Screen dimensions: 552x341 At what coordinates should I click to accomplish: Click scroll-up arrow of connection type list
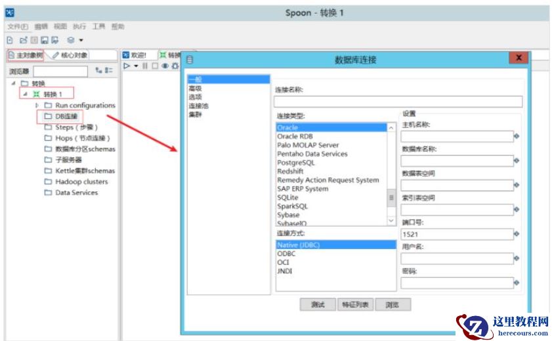(x=391, y=127)
